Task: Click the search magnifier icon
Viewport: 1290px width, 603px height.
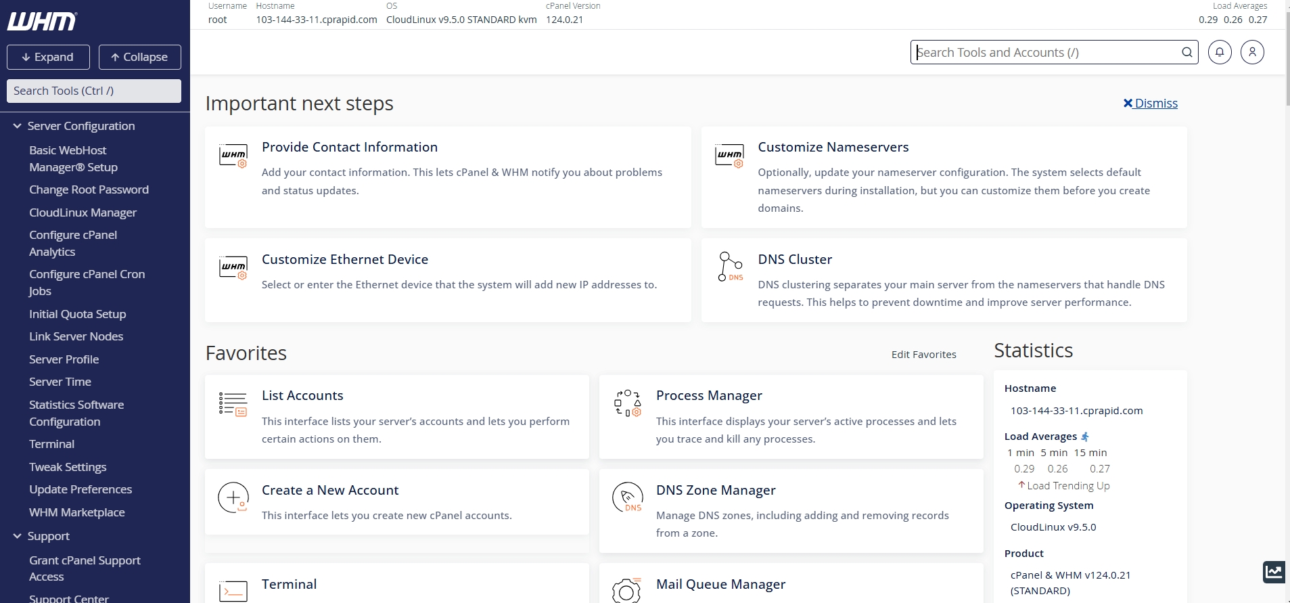Action: tap(1187, 52)
